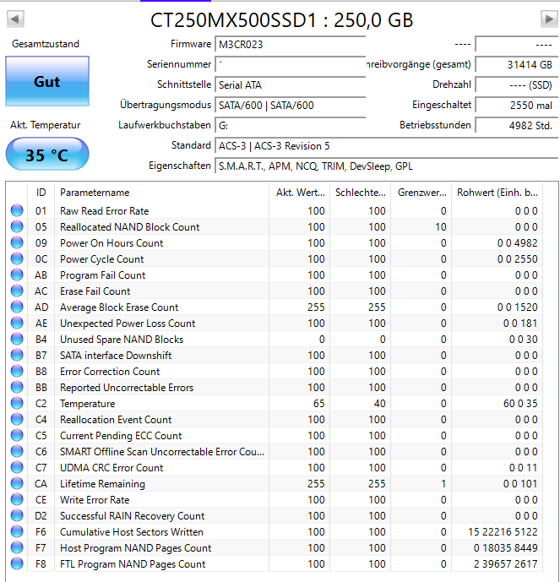Click the Grenzwer... column header
Screen dimensions: 560x582
point(421,193)
